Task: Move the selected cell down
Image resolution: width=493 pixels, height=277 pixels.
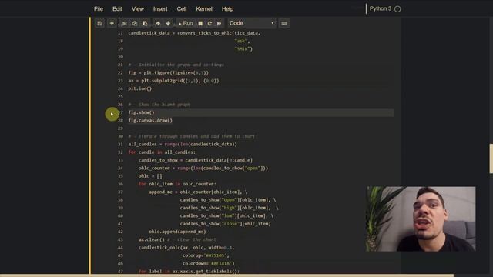Action: pos(168,24)
